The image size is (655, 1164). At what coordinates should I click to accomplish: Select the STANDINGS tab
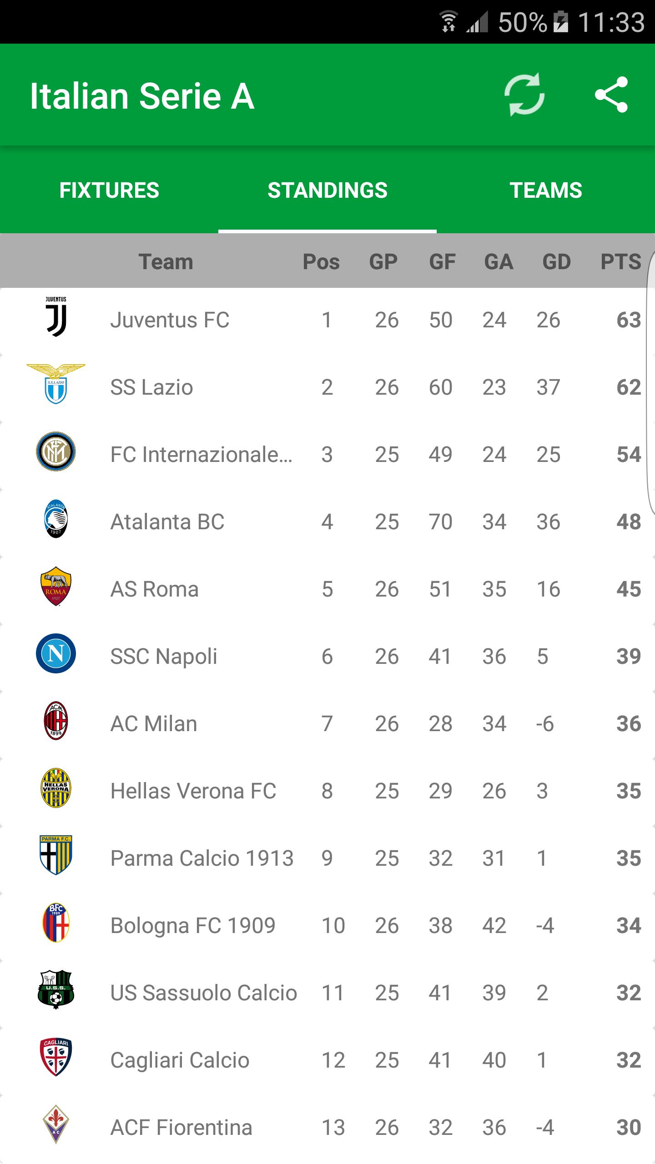327,190
